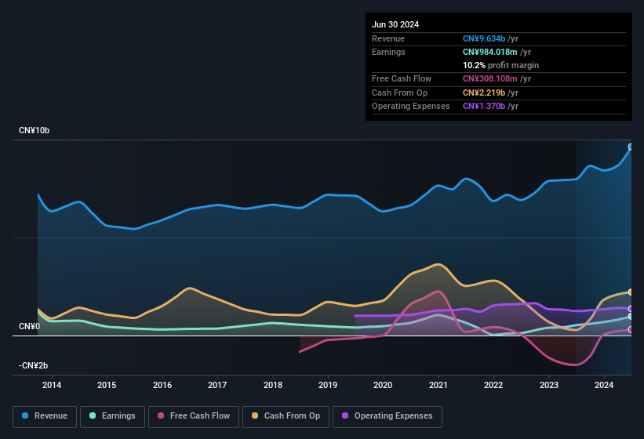Click the CN¥2.219b cash from op value

[484, 93]
